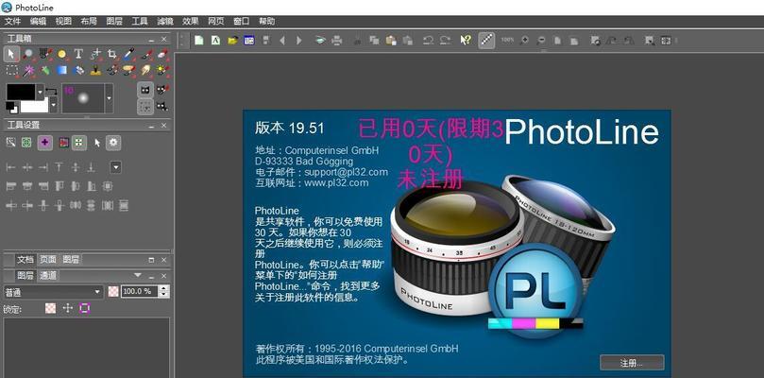Select the sun Dodge/lighten brush tool
This screenshot has height=378, width=764.
(162, 70)
